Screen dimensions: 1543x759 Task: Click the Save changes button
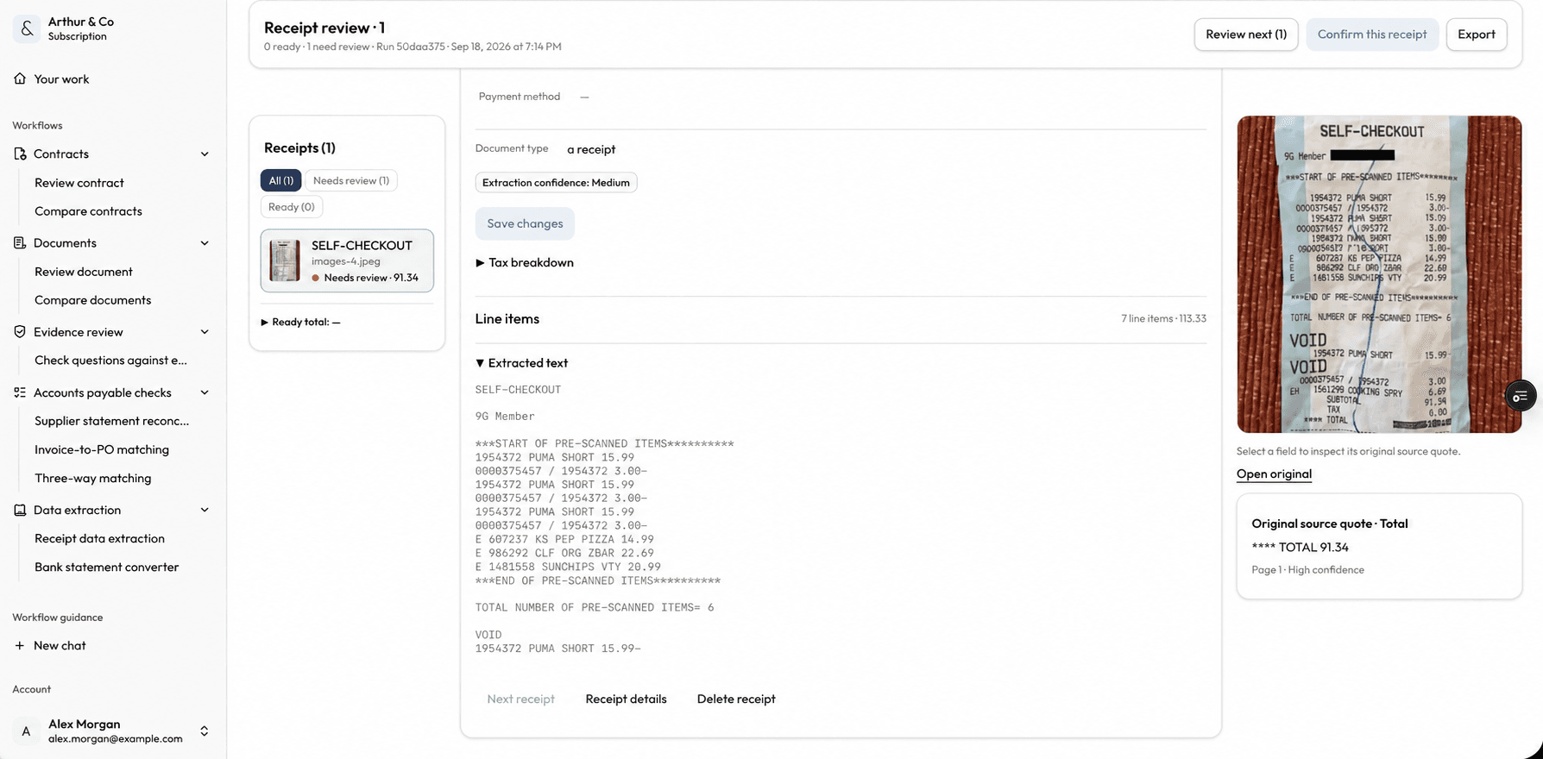pos(525,223)
